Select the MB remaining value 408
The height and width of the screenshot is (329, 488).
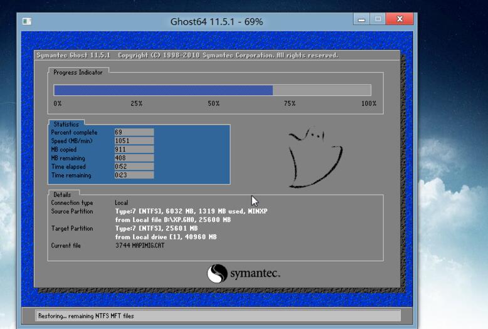[134, 158]
